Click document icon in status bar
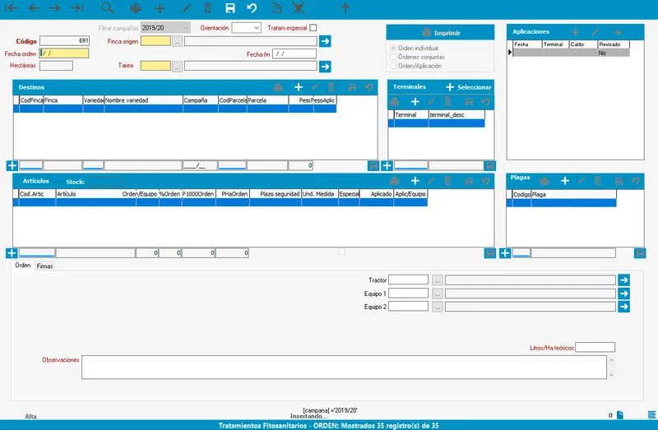 click(620, 415)
